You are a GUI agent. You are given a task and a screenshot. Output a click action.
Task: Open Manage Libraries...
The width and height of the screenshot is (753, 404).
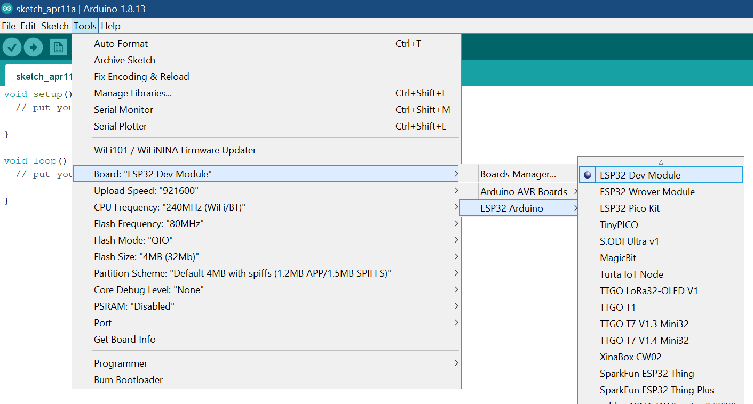266,93
